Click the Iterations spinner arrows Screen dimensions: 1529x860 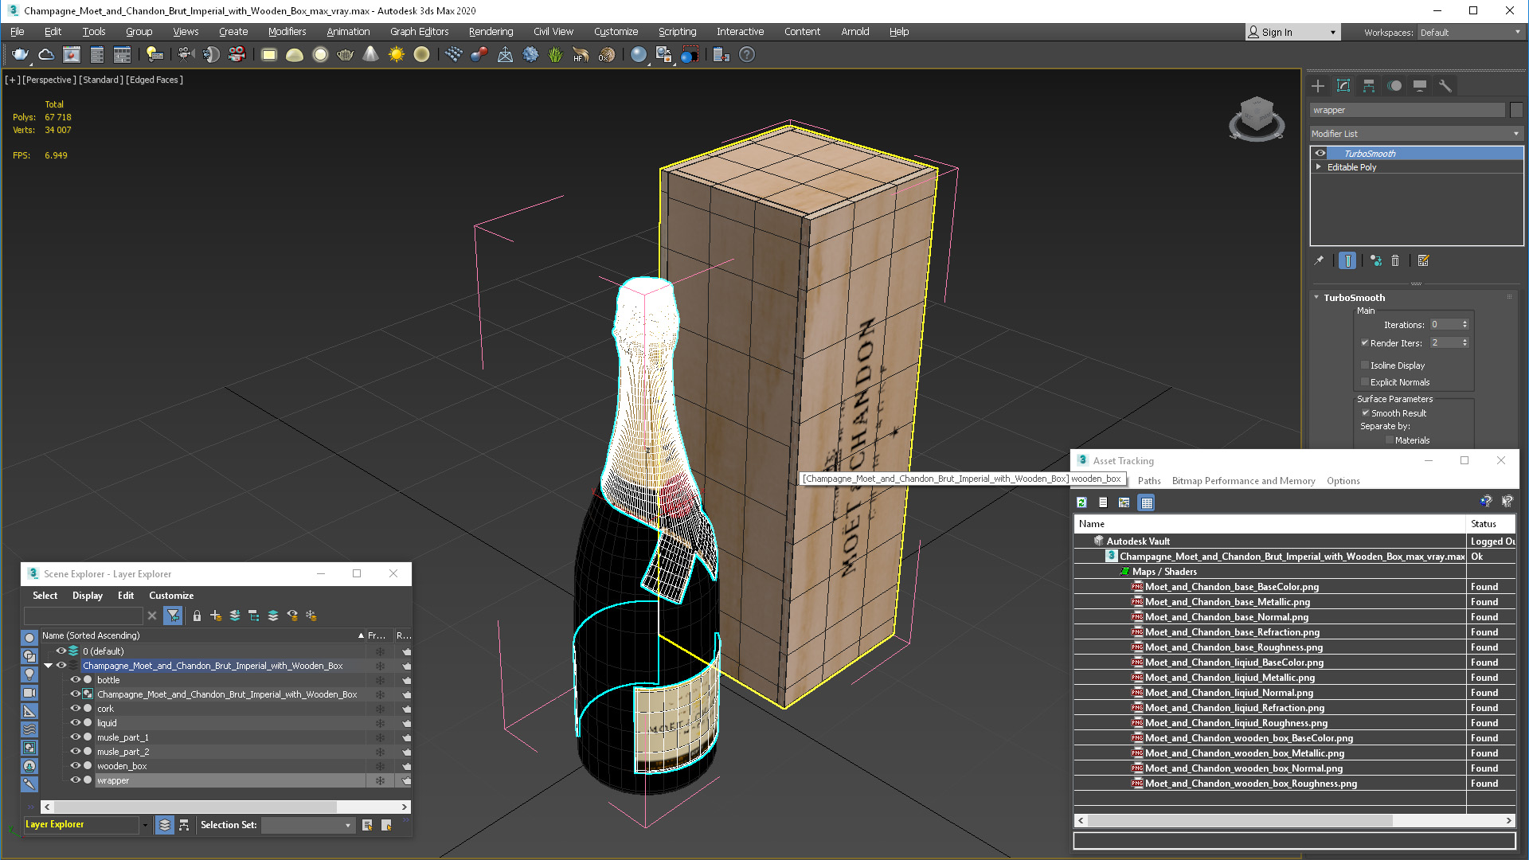[1464, 325]
